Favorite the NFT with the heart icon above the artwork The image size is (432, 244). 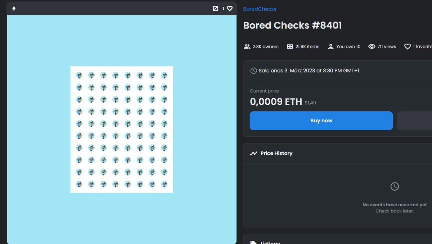pos(230,9)
